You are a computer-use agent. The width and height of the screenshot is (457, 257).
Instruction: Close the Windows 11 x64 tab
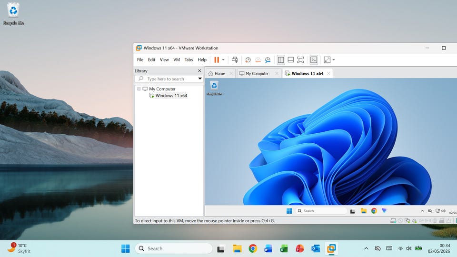328,73
